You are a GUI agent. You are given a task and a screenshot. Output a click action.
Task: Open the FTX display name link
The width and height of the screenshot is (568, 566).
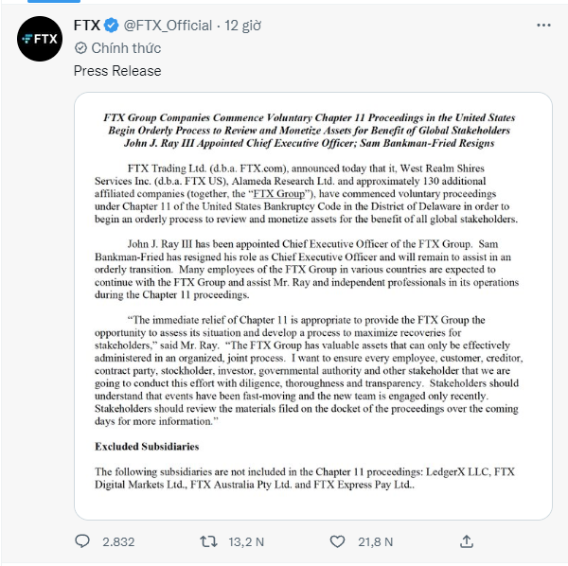pyautogui.click(x=87, y=26)
